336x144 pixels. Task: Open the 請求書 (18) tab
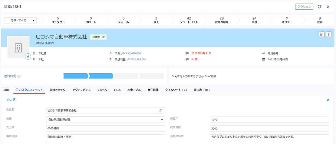[202, 90]
